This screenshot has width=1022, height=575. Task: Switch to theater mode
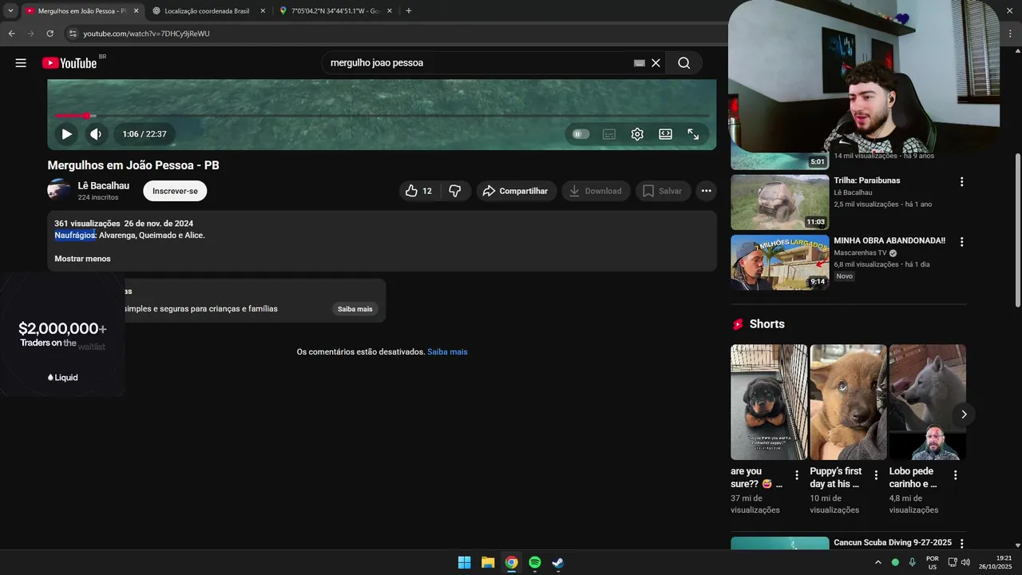pos(665,134)
